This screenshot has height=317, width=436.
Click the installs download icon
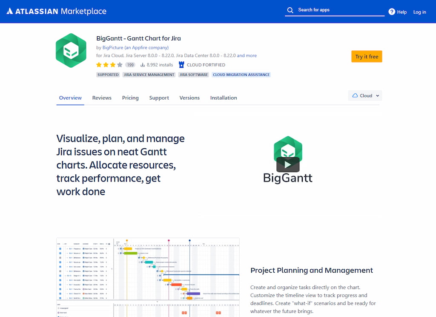[x=143, y=64]
